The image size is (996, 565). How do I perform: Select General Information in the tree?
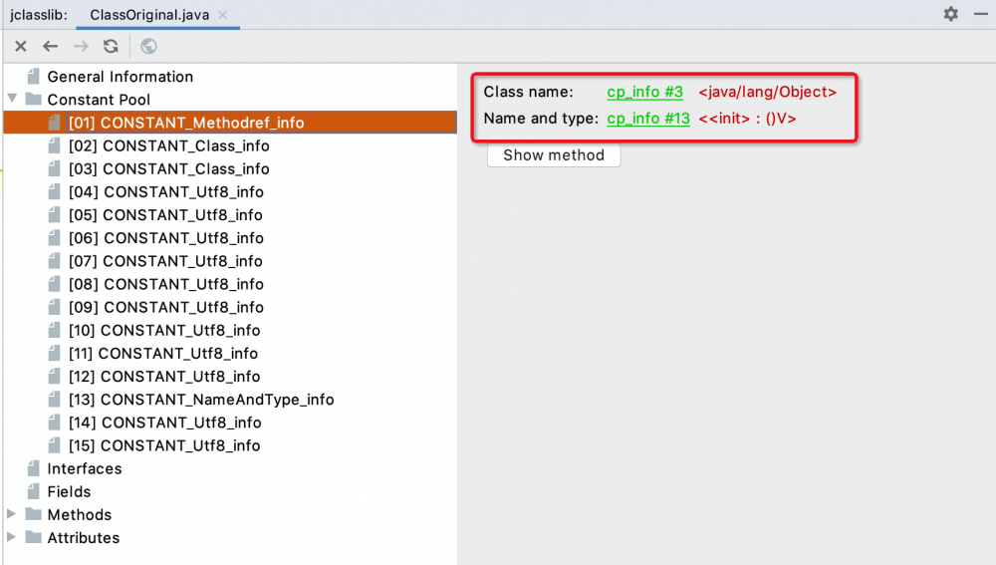[121, 77]
